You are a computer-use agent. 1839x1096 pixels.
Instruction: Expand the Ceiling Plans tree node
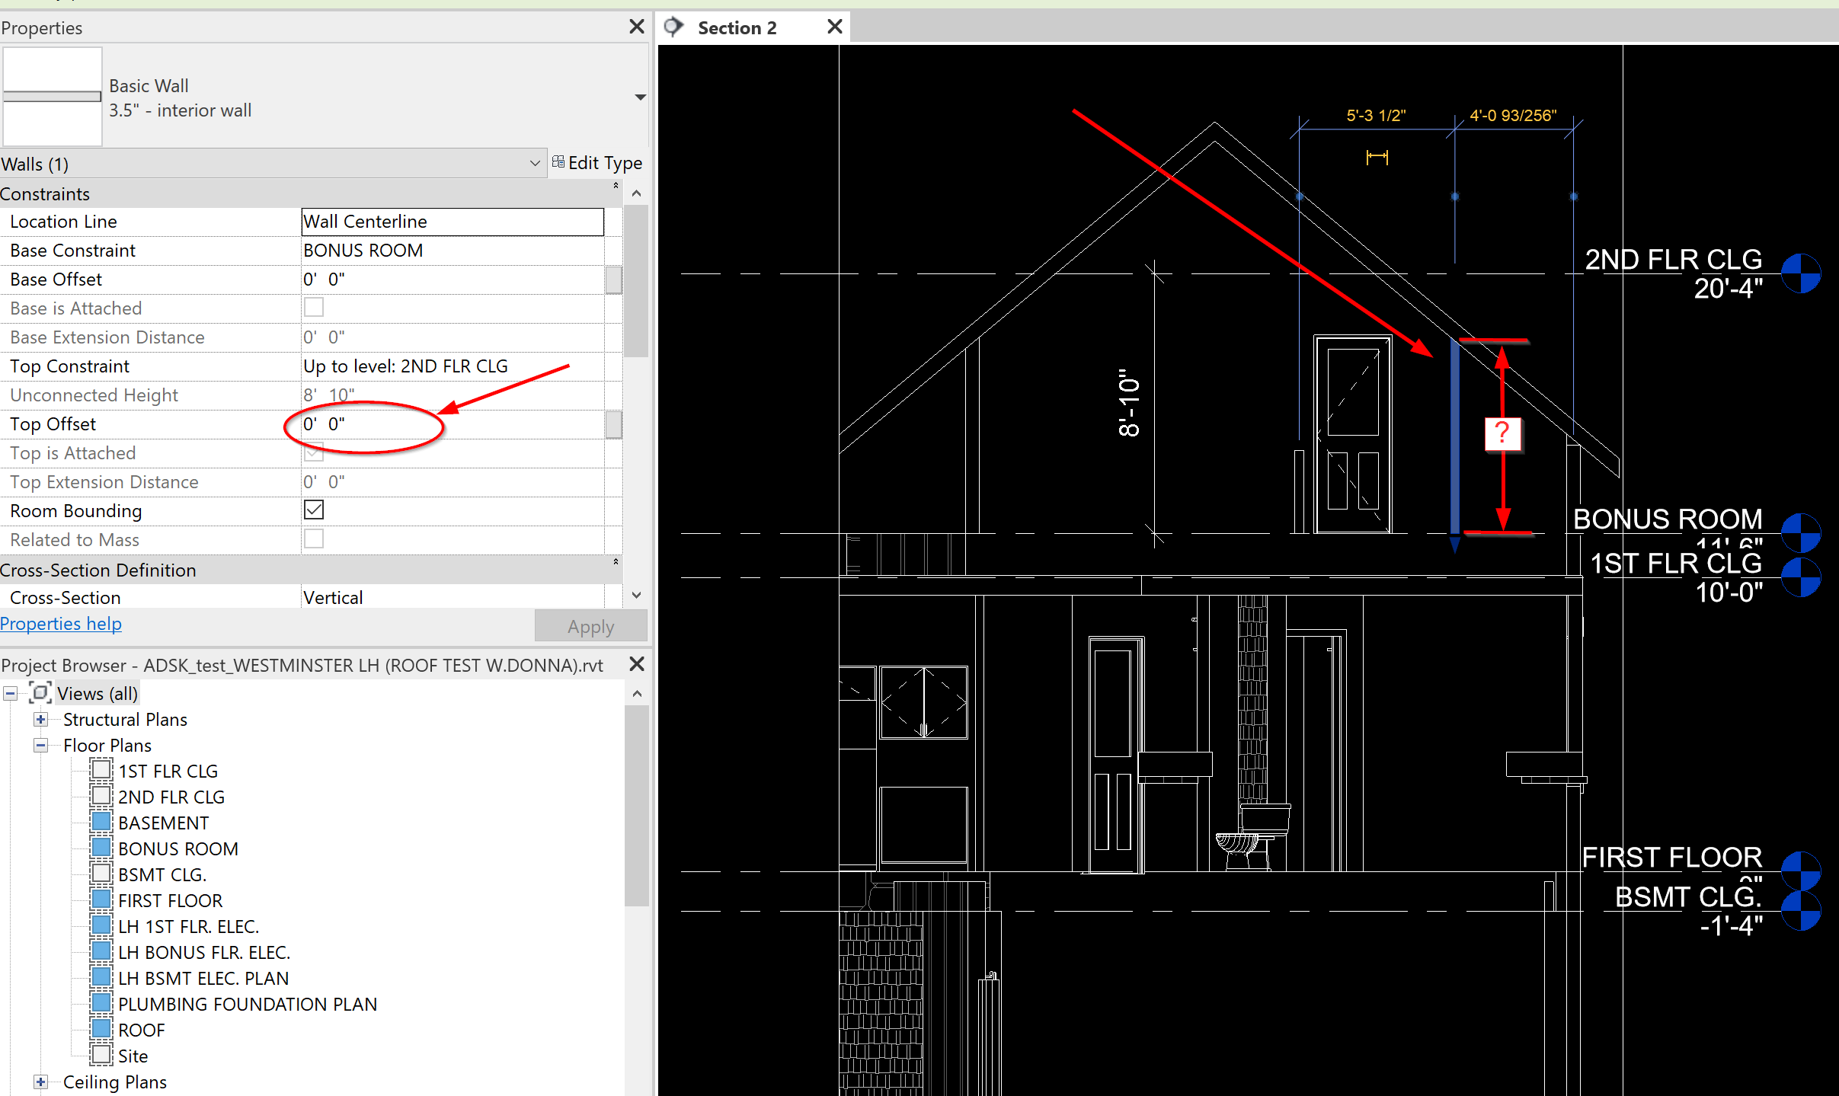[39, 1082]
